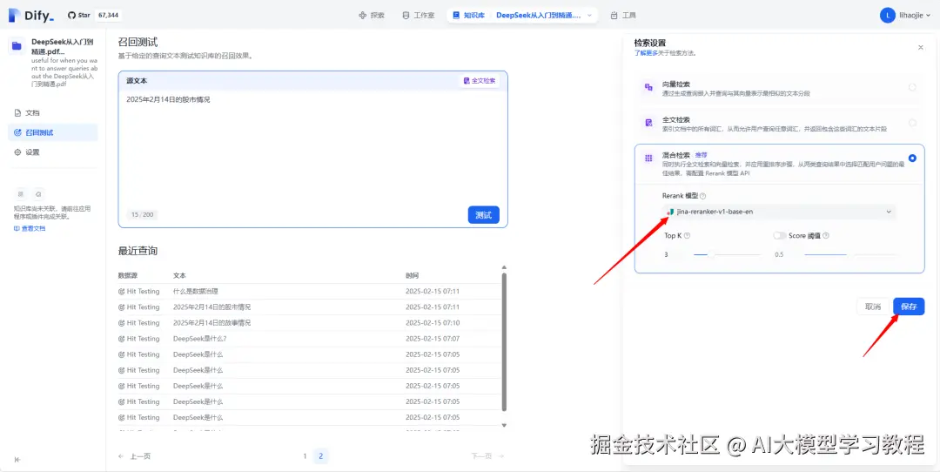The image size is (940, 472).
Task: Click the 2025年2月14日的故事情况 query row
Action: pyautogui.click(x=309, y=323)
